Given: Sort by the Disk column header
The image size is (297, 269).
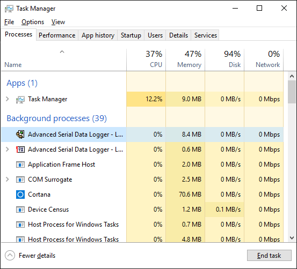Looking at the screenshot, I should coord(224,59).
